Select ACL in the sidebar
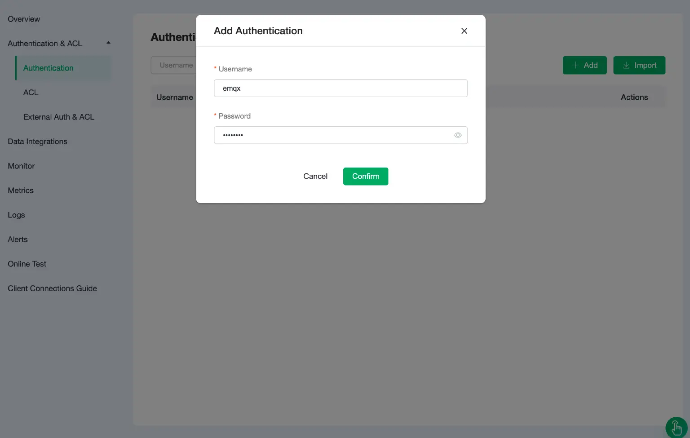690x438 pixels. point(31,93)
